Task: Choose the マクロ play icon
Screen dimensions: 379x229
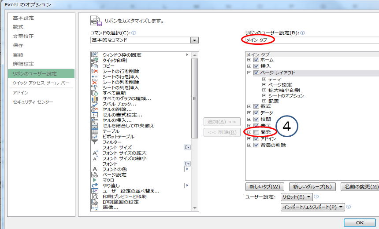Action: click(x=94, y=180)
